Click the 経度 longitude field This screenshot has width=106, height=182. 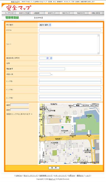(x=20, y=110)
